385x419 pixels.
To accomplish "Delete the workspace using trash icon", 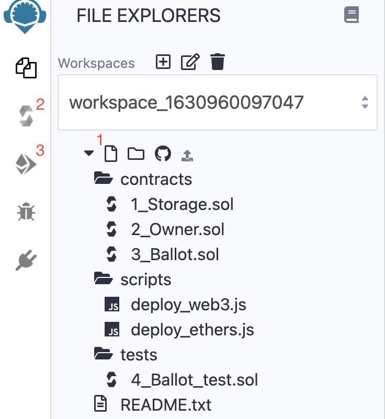I will (217, 62).
